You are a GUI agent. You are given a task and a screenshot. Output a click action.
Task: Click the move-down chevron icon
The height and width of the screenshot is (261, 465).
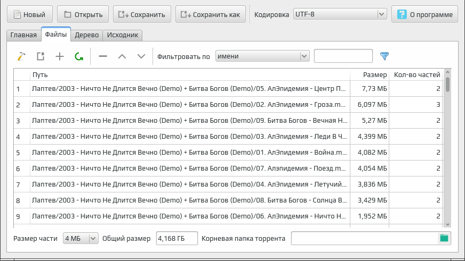(141, 56)
